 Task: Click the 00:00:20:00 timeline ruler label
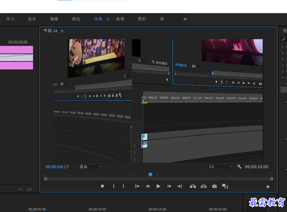tap(218, 209)
